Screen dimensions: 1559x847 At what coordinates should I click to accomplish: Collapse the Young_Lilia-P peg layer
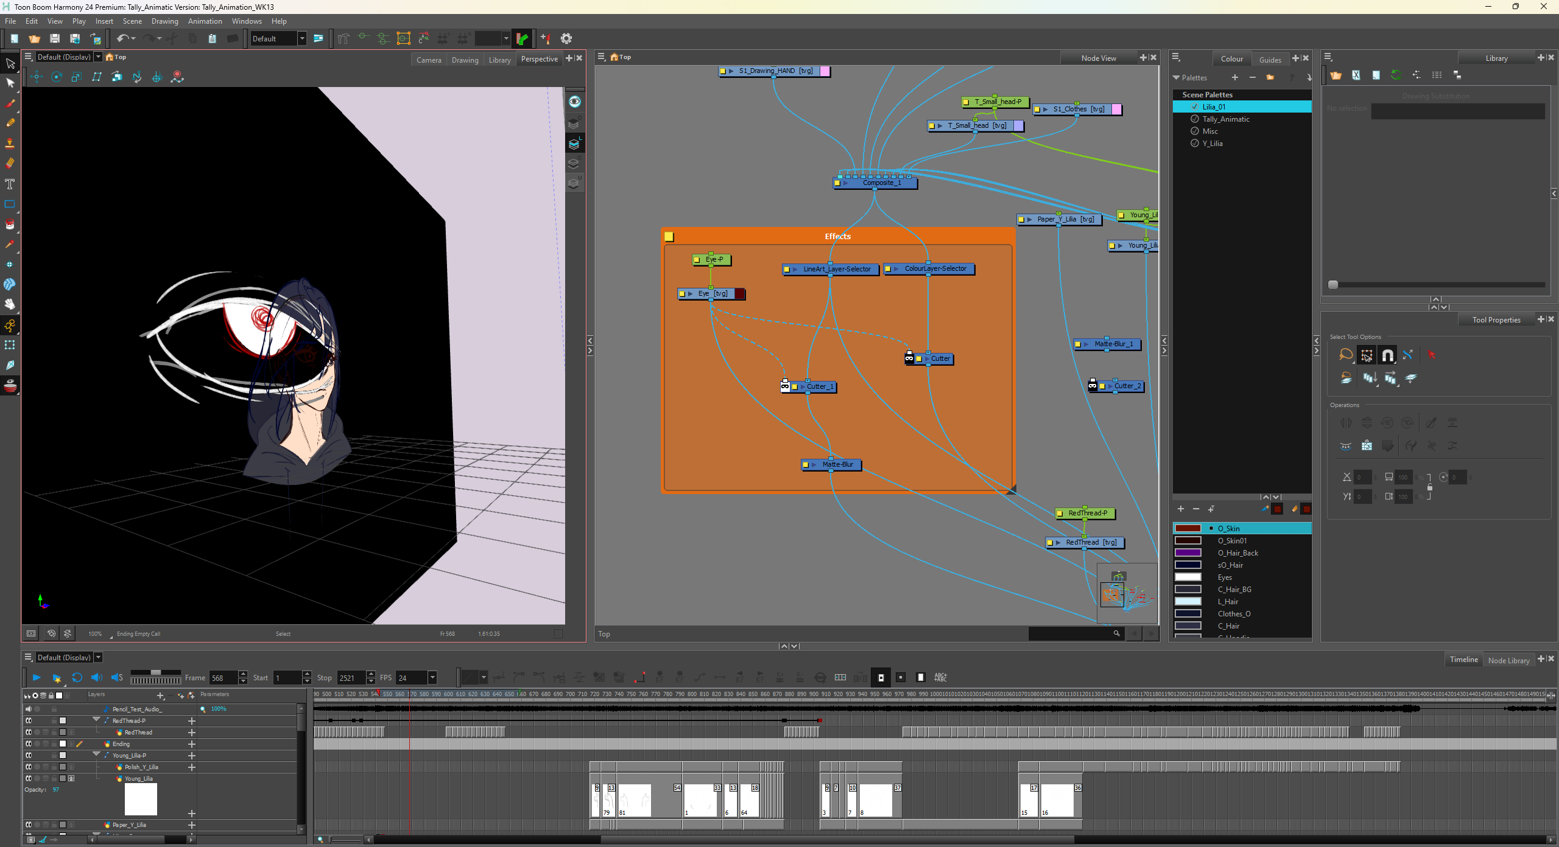tap(96, 755)
